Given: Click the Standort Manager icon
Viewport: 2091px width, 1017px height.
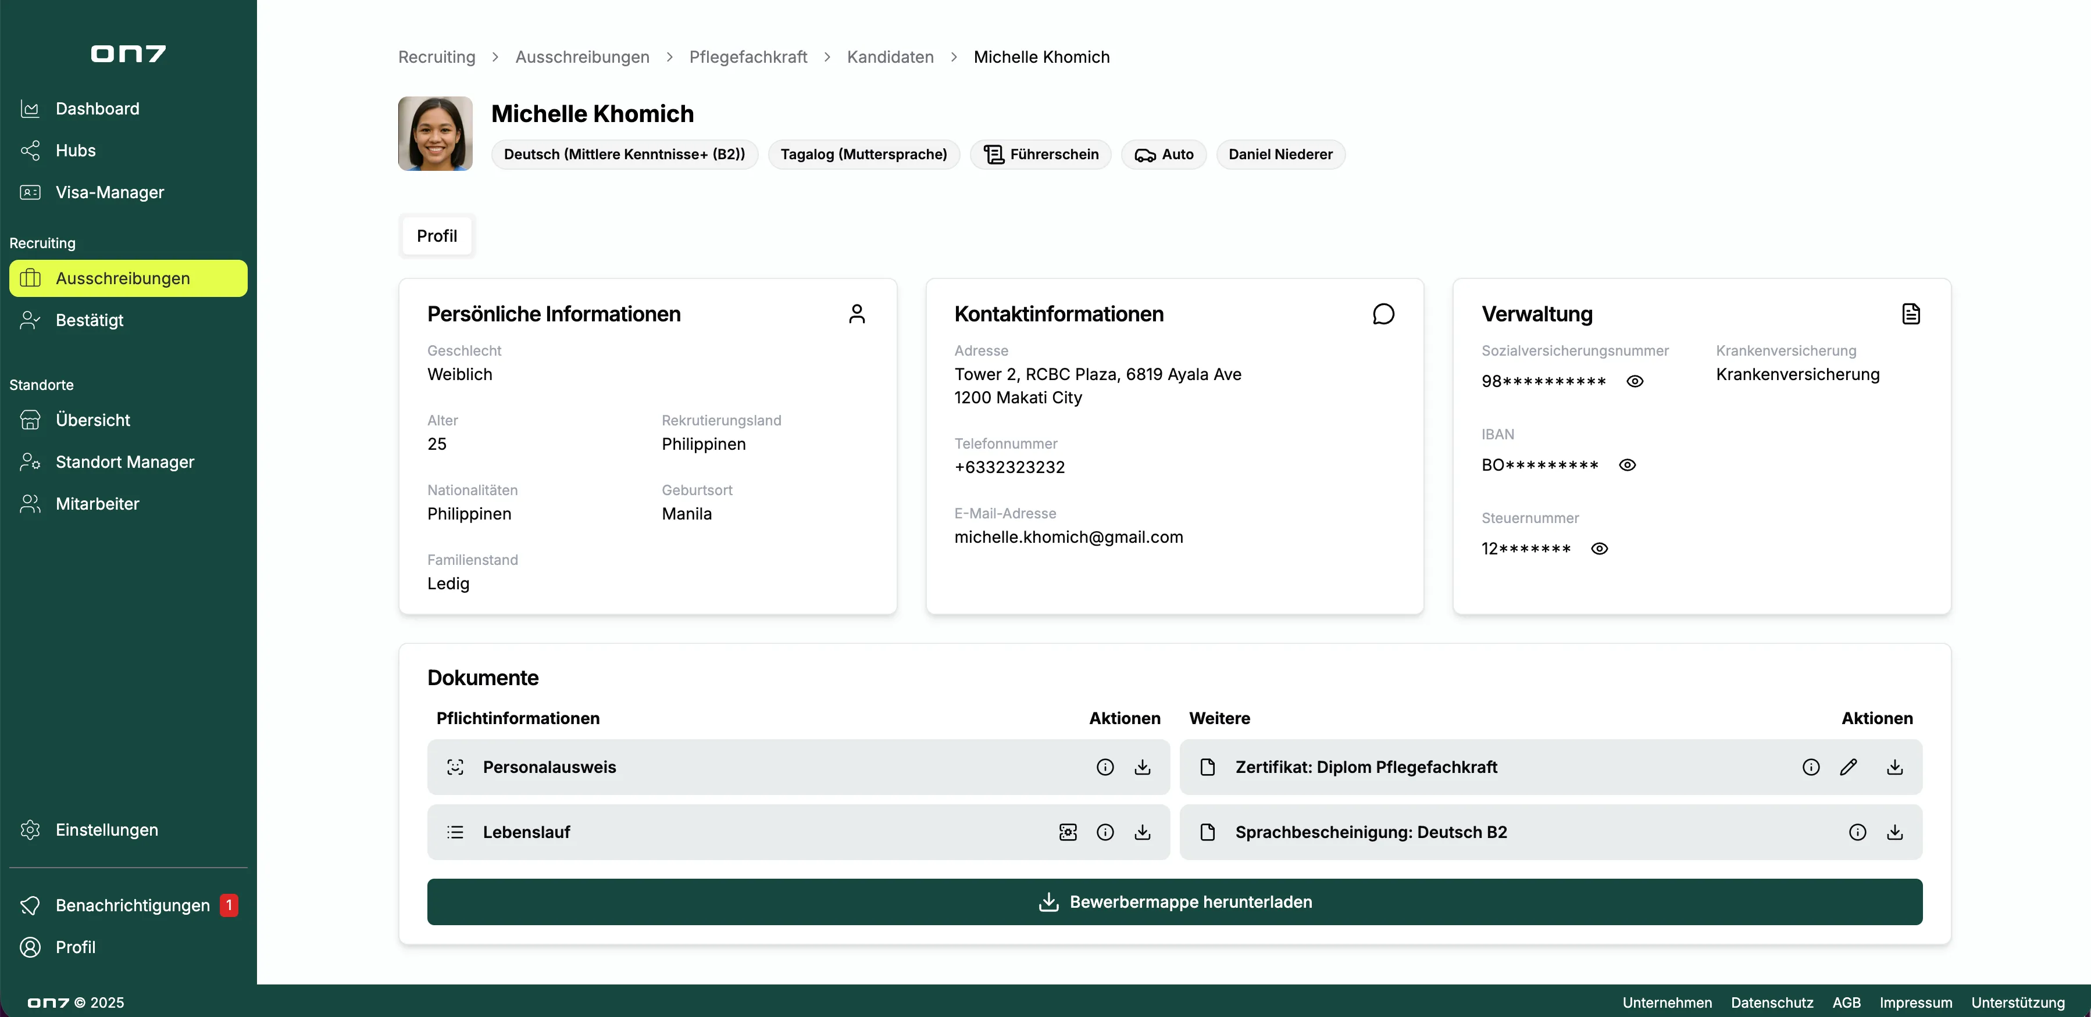Looking at the screenshot, I should (x=30, y=461).
